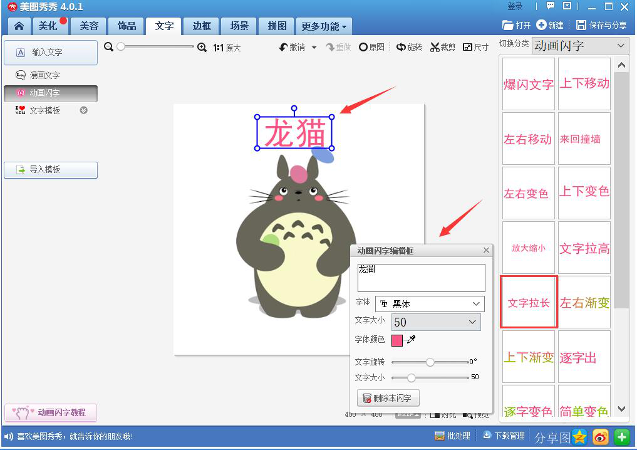Open 下载管理 download manager
This screenshot has width=637, height=450.
click(x=504, y=436)
